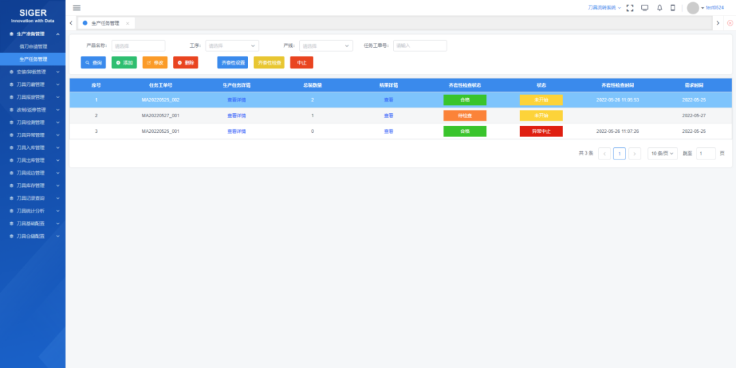Click the red 删除 delete button
The image size is (736, 368).
click(185, 63)
